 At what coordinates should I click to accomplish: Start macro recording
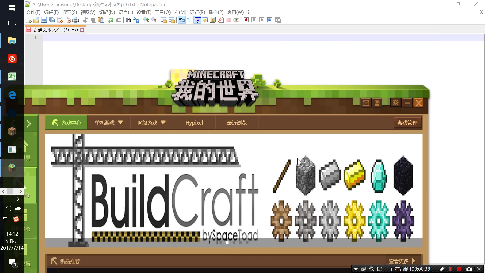[246, 20]
